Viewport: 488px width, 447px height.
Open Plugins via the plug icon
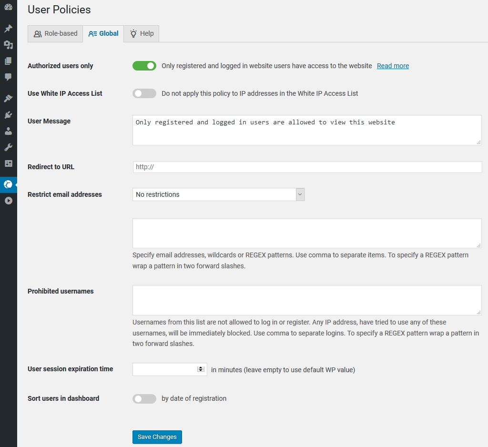[8, 115]
